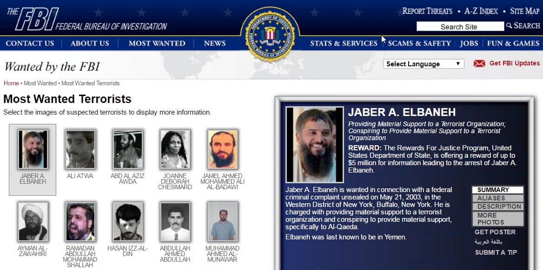Click the red envelope Get FBI Updates icon
The width and height of the screenshot is (543, 270).
tap(479, 64)
